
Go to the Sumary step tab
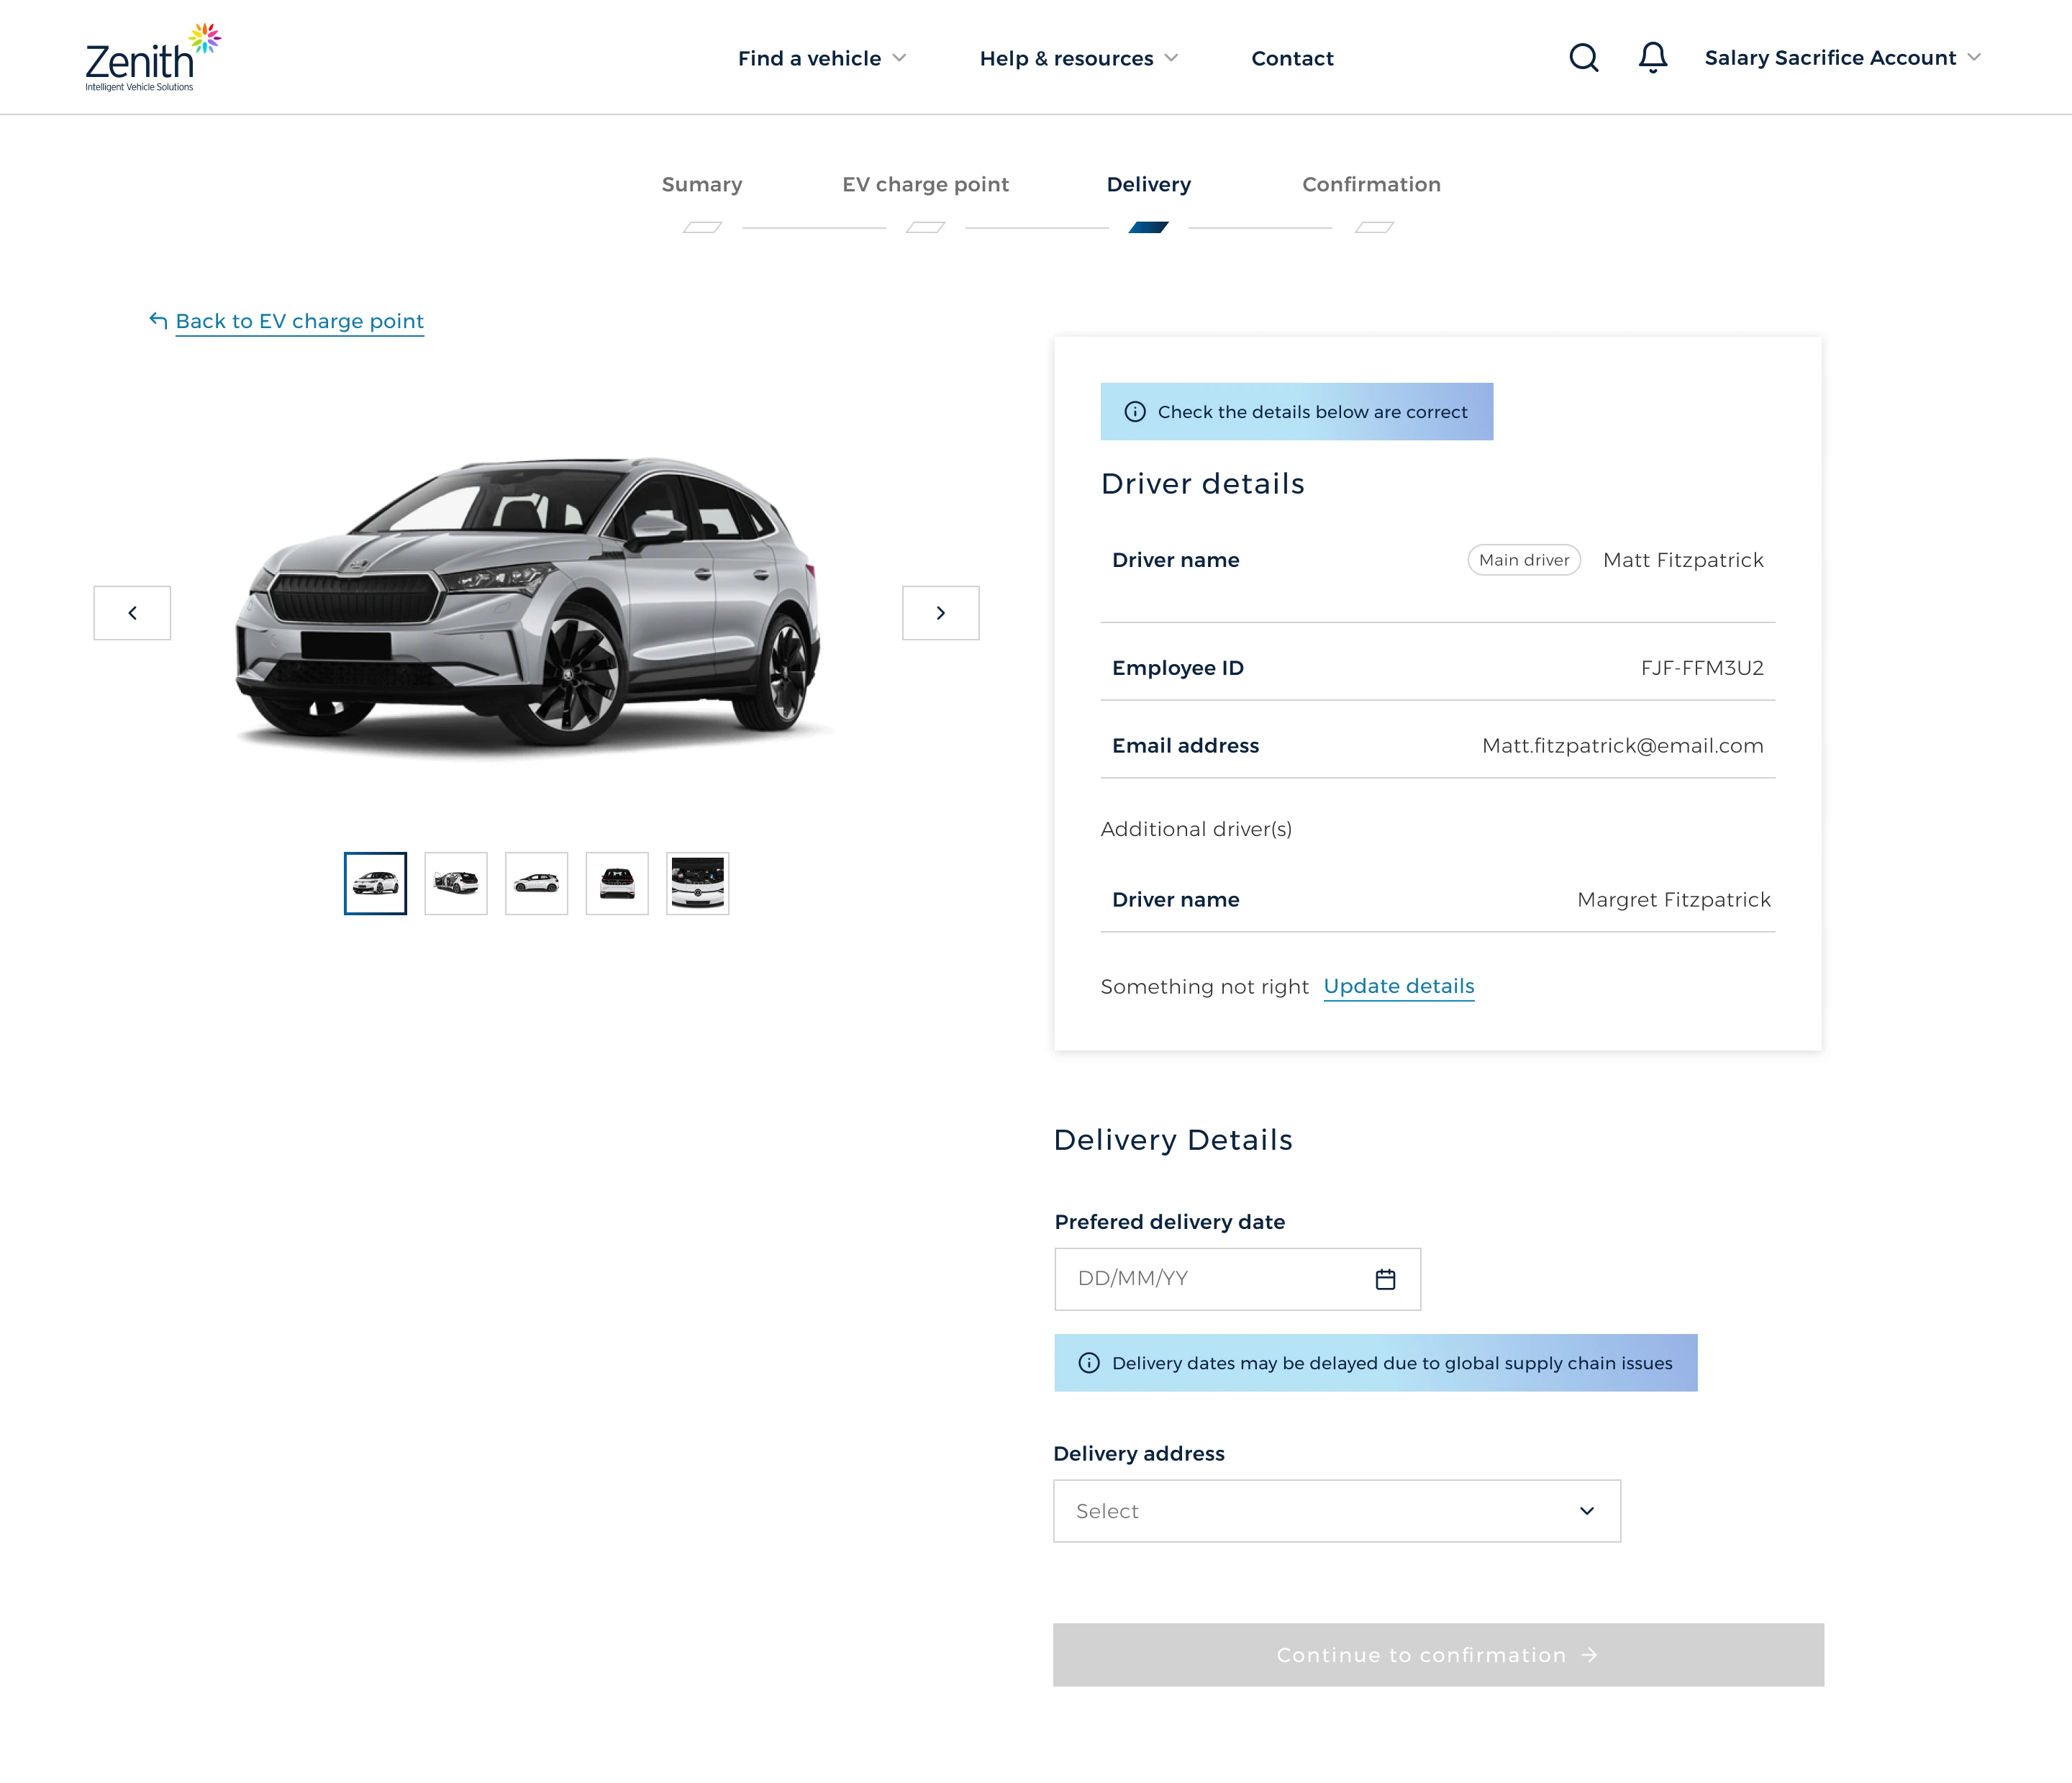(x=702, y=184)
